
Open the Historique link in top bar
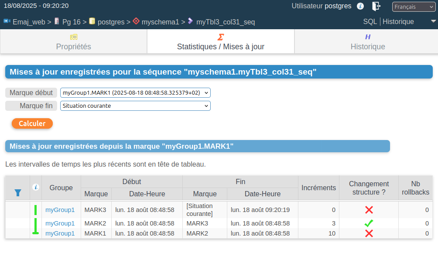[x=398, y=21]
